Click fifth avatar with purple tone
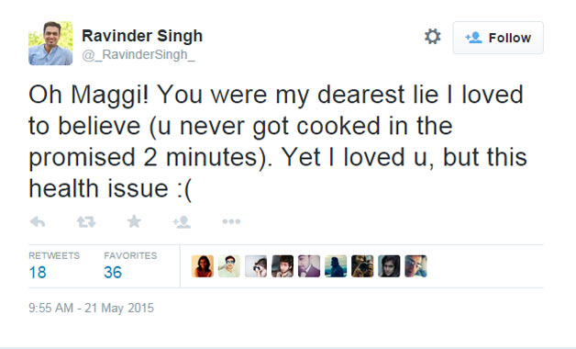This screenshot has width=576, height=349. 309,266
